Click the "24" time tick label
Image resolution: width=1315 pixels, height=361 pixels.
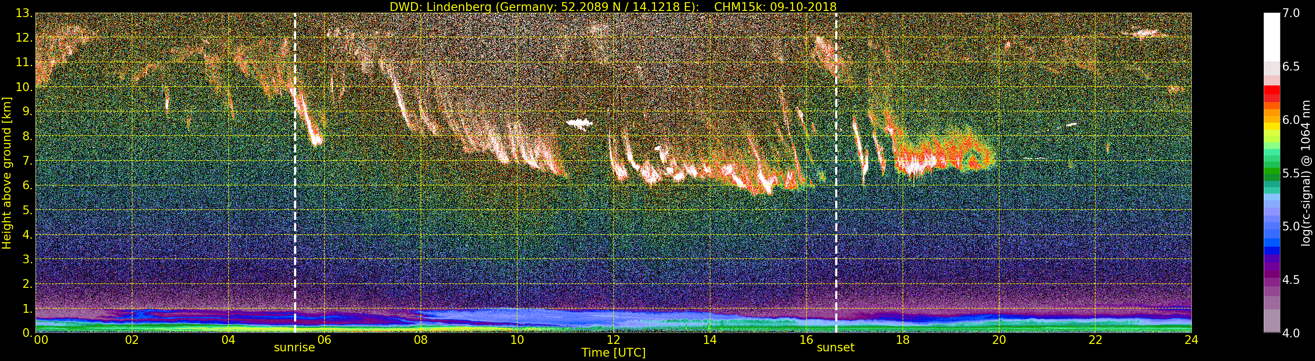click(1191, 340)
